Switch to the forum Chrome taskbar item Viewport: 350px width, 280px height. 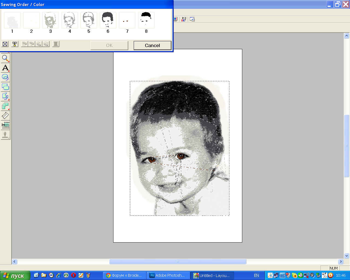[124, 276]
